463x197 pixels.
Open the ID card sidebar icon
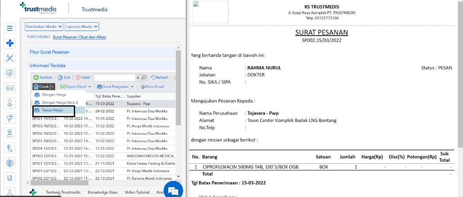10,88
